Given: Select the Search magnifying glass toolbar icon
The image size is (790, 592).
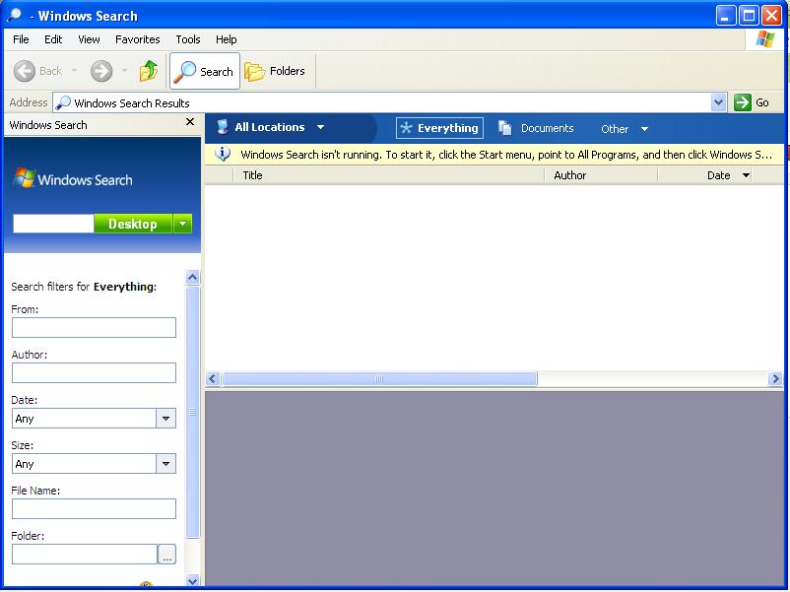Looking at the screenshot, I should tap(188, 71).
